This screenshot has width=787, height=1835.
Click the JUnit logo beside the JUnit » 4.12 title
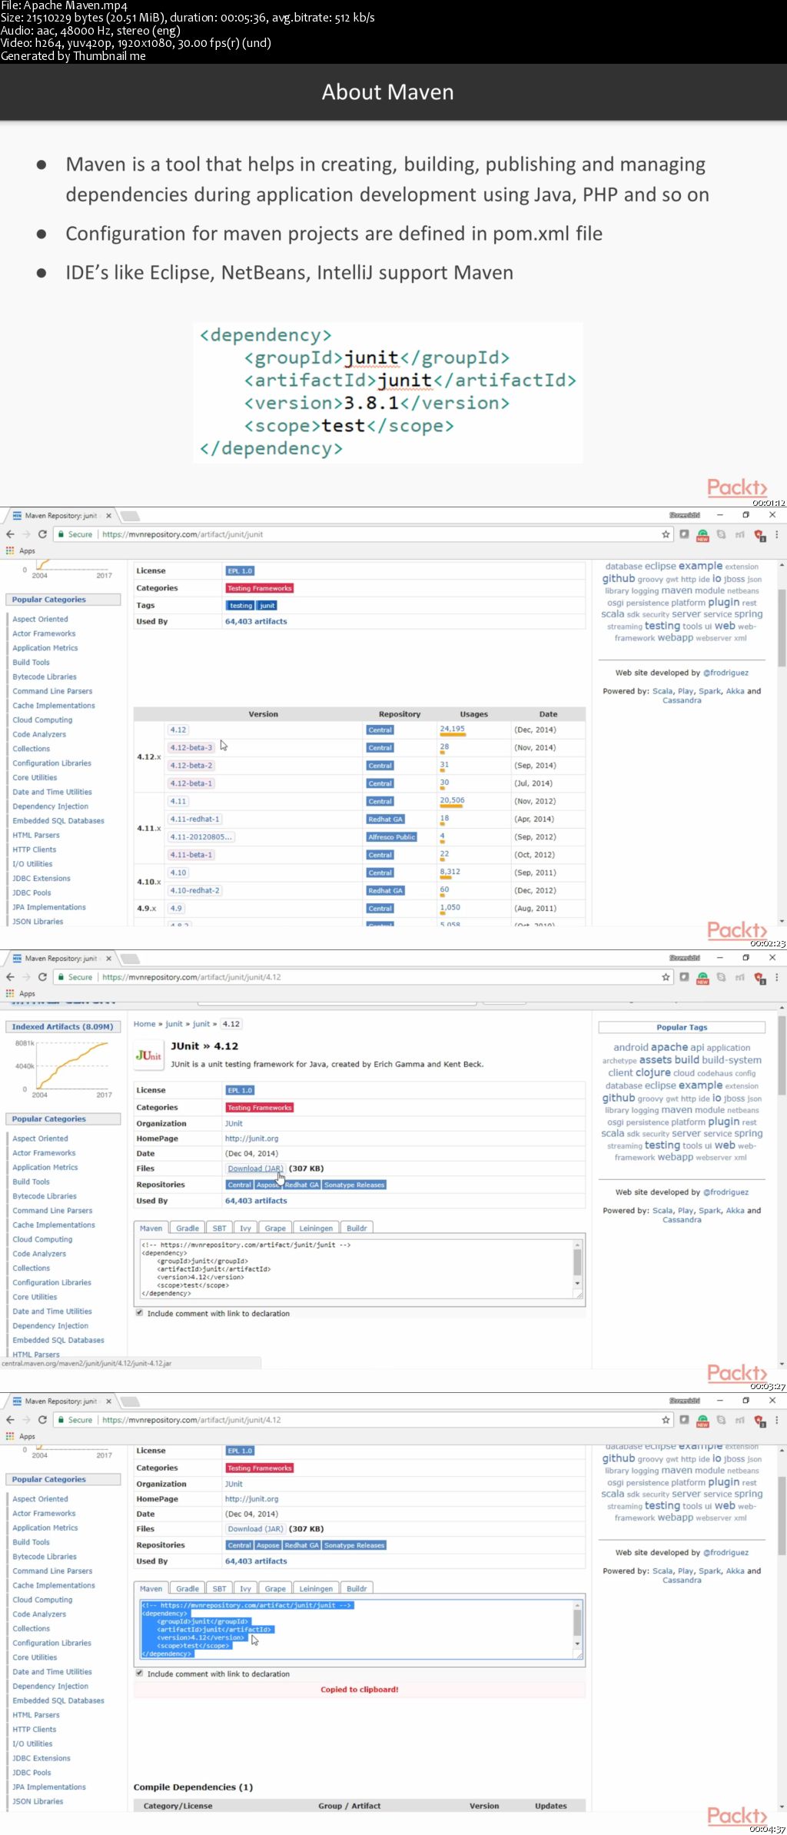click(148, 1055)
